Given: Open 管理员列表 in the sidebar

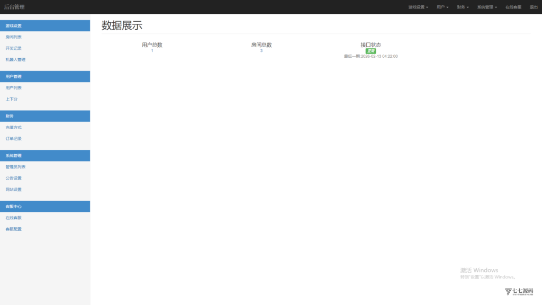Looking at the screenshot, I should tap(15, 167).
